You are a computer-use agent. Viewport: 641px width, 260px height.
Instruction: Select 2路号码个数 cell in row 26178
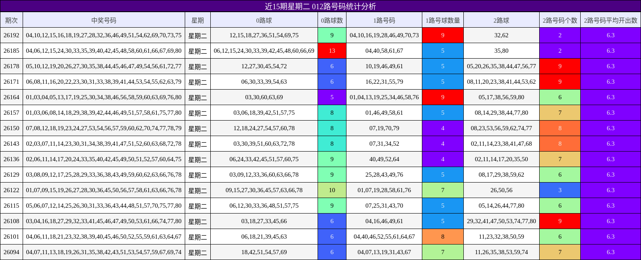pyautogui.click(x=560, y=66)
